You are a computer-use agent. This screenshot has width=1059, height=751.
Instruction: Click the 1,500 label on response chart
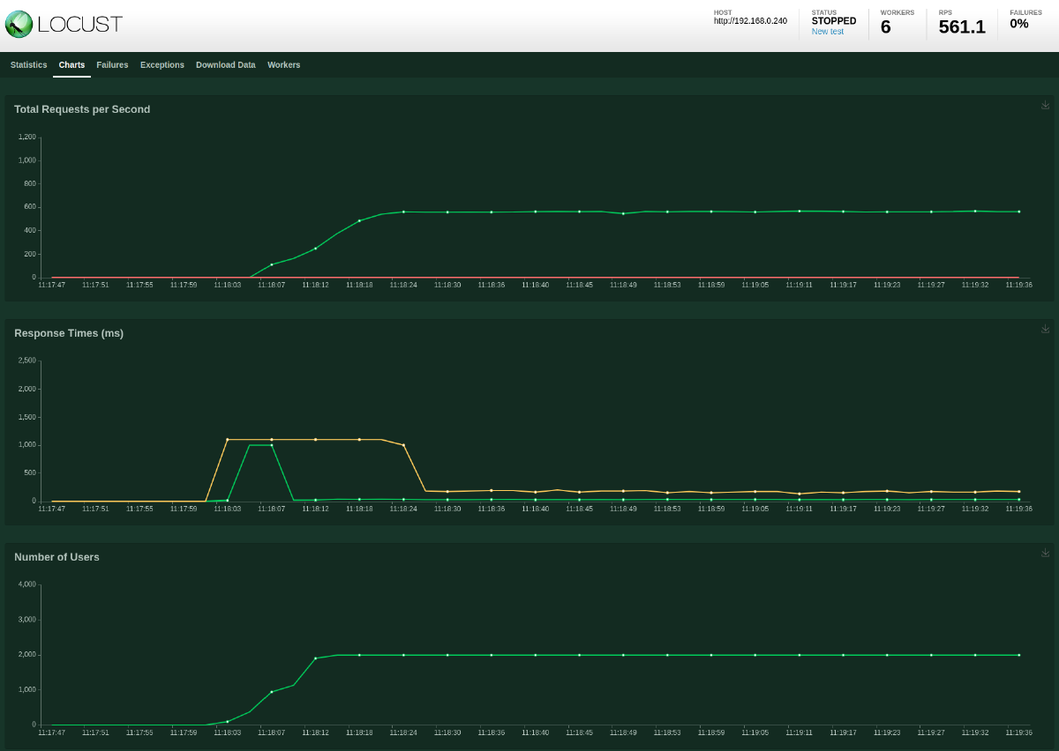[x=27, y=417]
